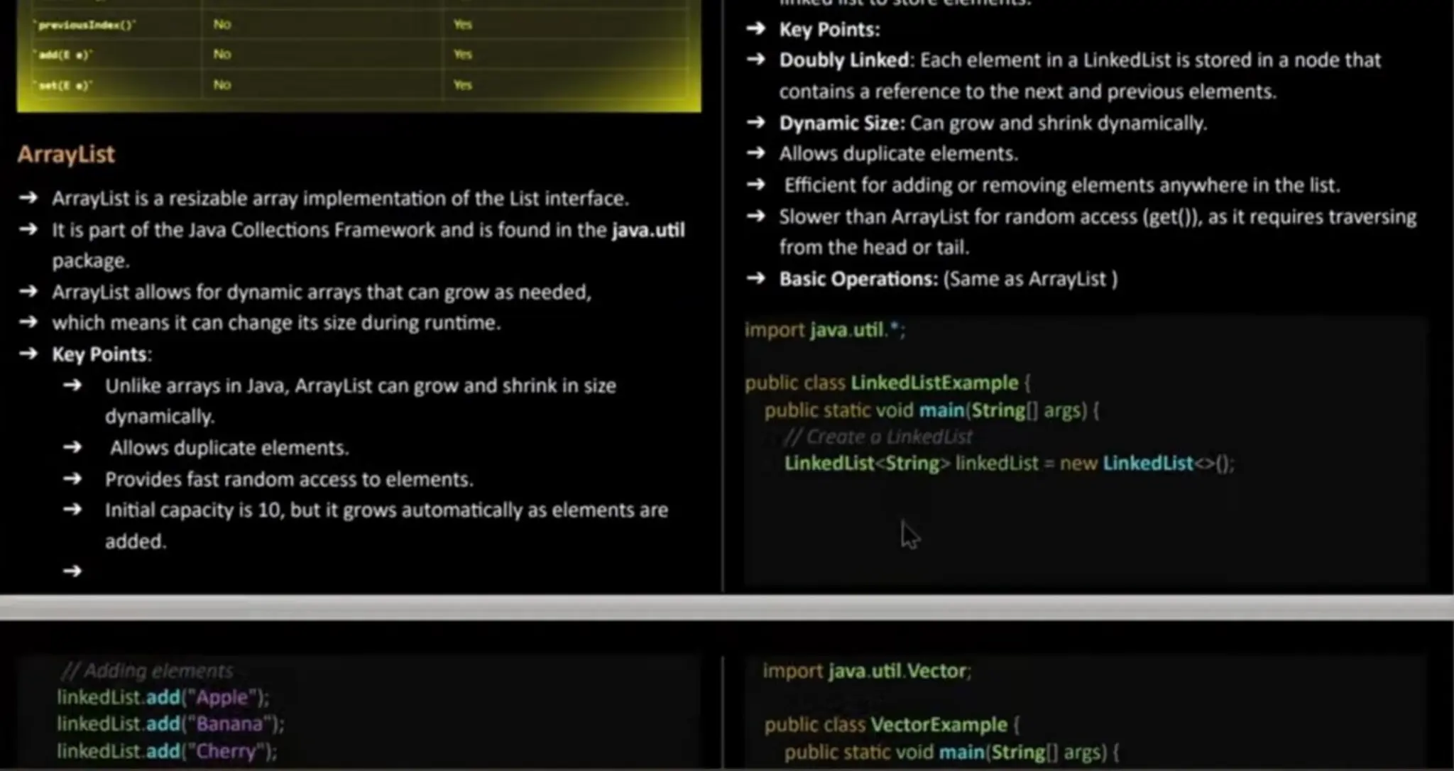Click line 'which means it can change its size'
The height and width of the screenshot is (771, 1454).
point(276,323)
